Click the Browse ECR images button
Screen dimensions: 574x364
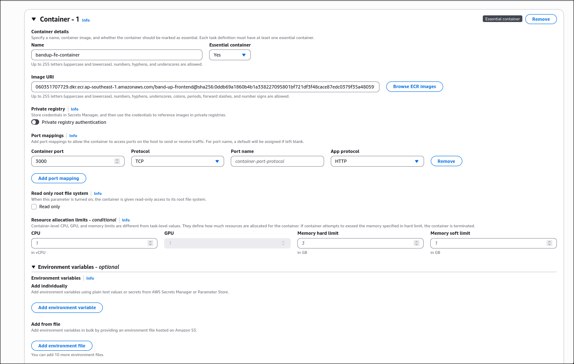(x=414, y=86)
